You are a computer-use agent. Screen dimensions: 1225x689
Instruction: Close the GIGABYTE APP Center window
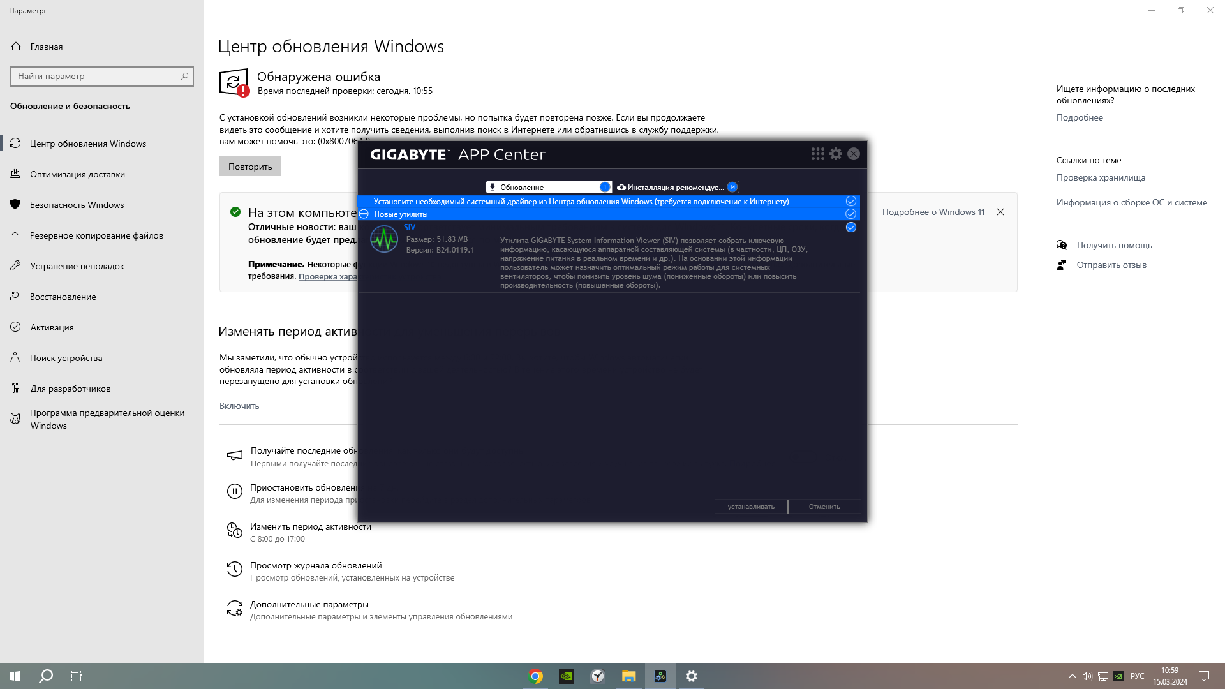(854, 154)
